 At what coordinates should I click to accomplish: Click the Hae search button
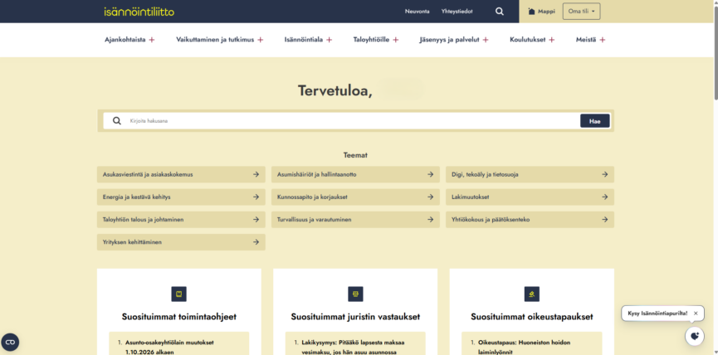click(595, 121)
